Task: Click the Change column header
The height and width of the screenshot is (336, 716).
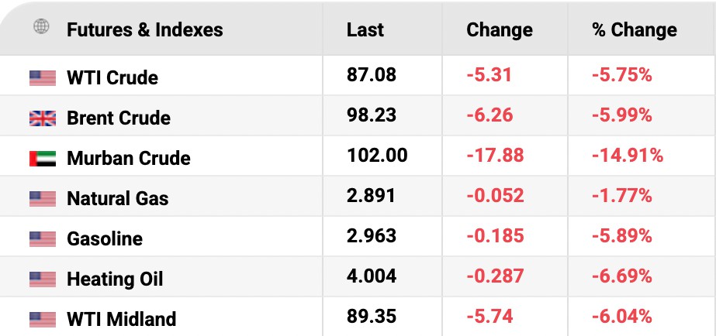Action: click(500, 30)
